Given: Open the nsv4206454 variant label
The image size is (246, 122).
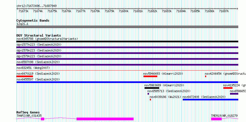Looking at the screenshot, I should (x=226, y=74).
